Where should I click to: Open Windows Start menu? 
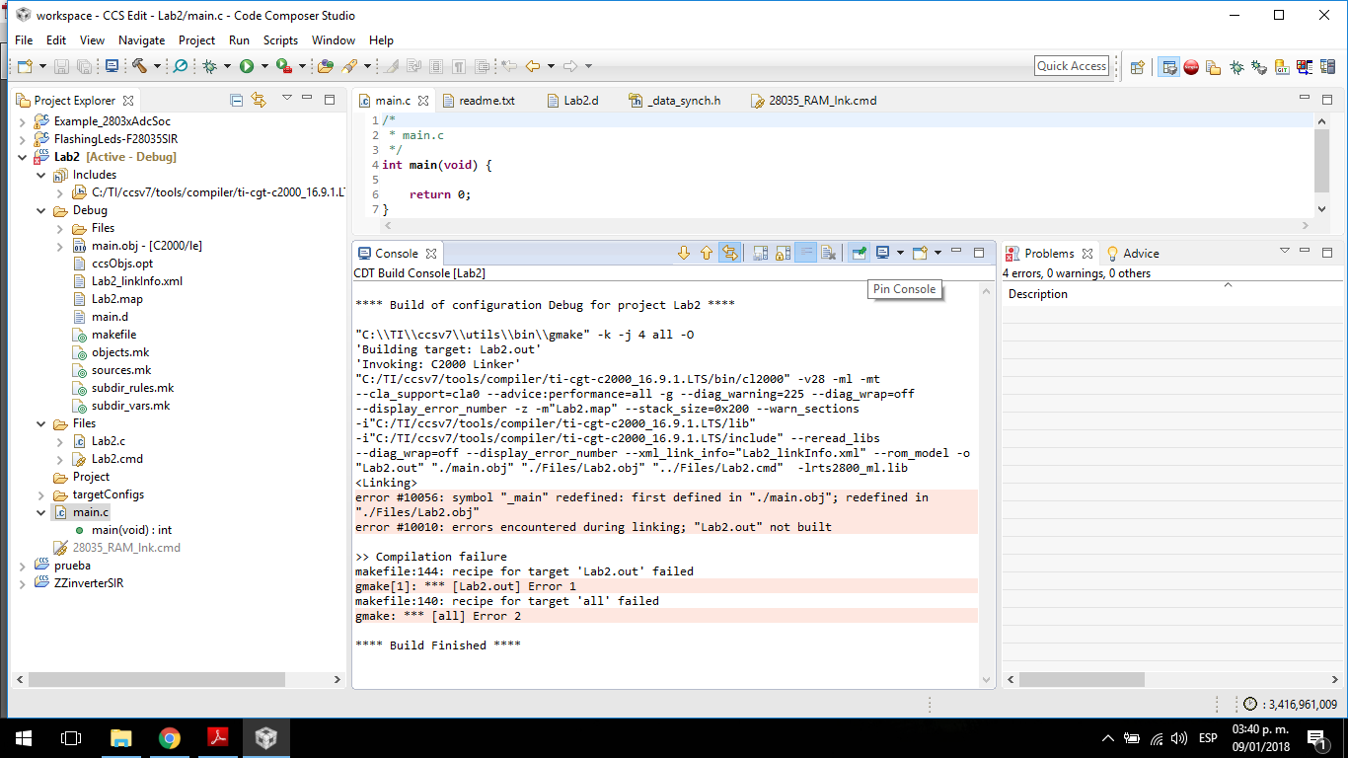point(24,737)
